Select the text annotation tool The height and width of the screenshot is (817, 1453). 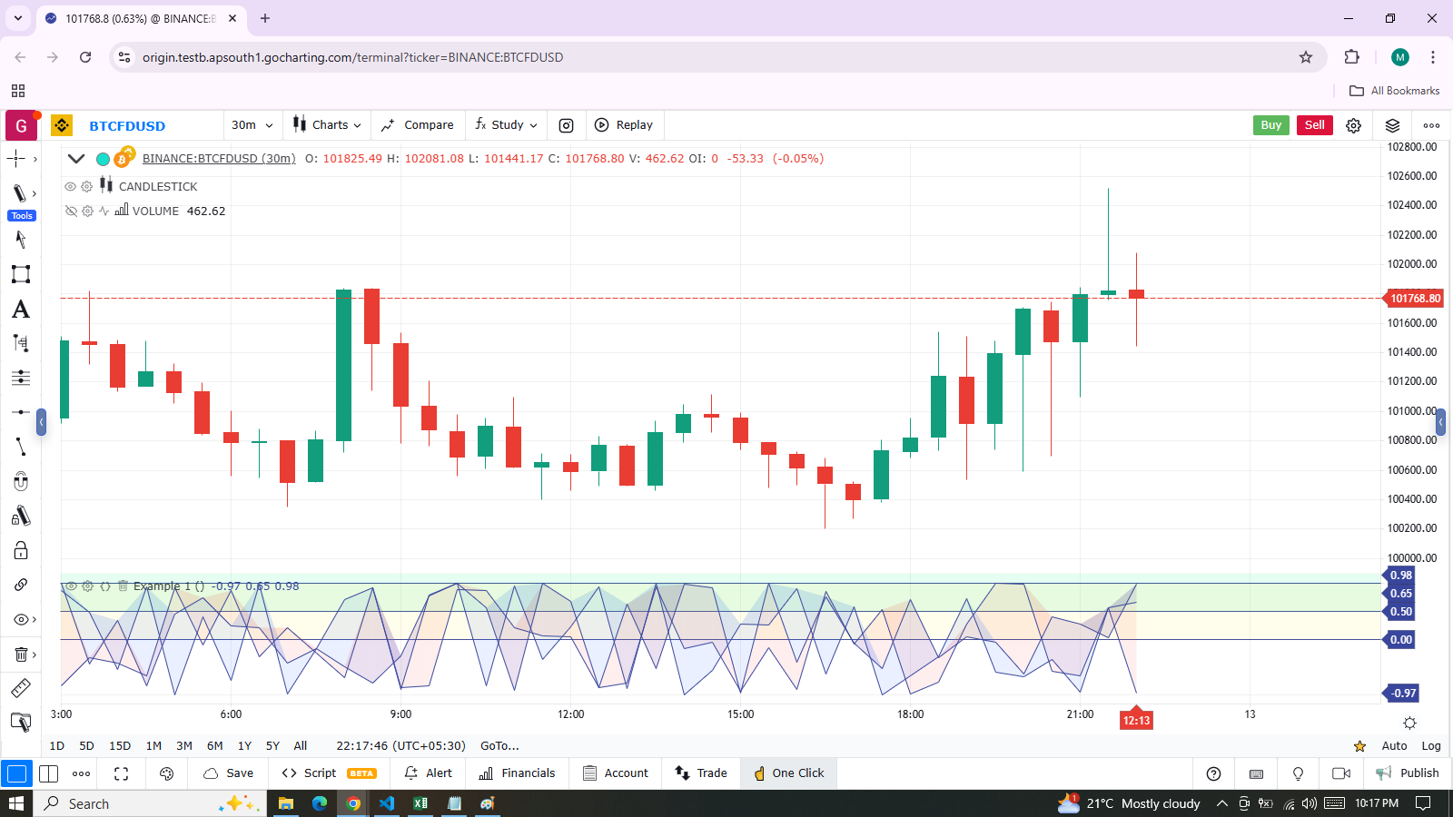click(x=20, y=310)
